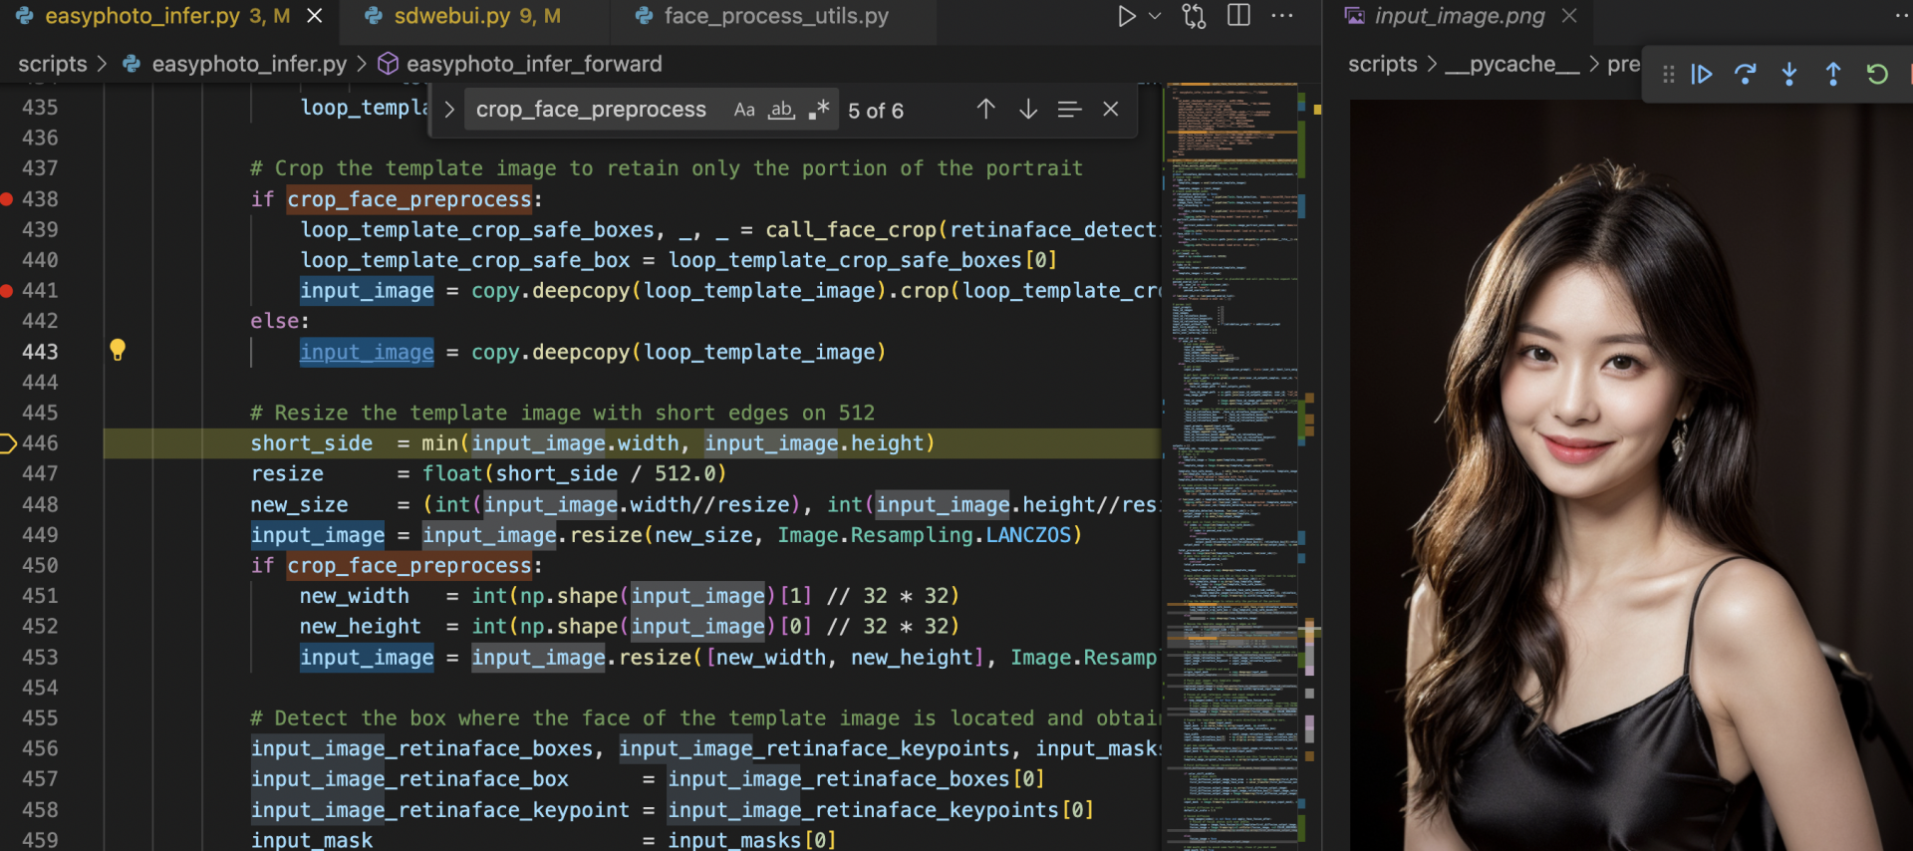
Task: Toggle breakpoint on line 438
Action: [x=6, y=199]
